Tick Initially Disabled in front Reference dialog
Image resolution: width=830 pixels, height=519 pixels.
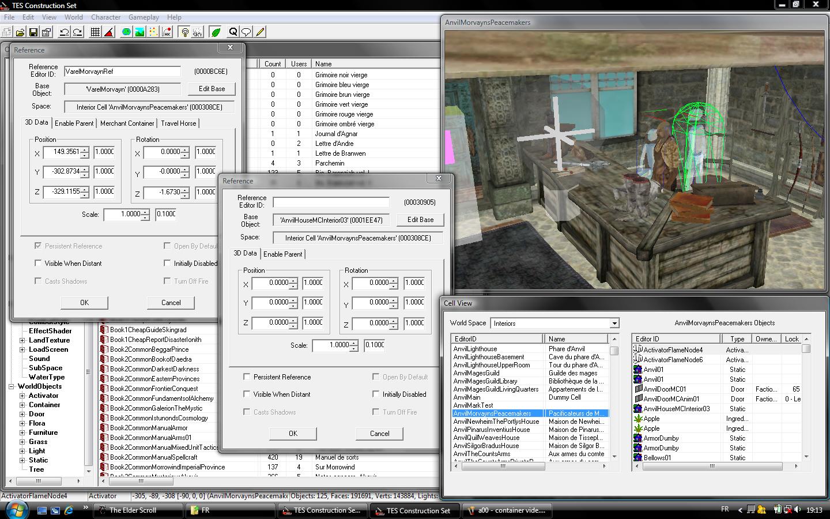tap(376, 394)
